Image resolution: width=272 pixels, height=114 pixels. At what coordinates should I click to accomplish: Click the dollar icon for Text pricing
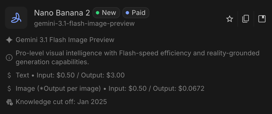[x=9, y=75]
